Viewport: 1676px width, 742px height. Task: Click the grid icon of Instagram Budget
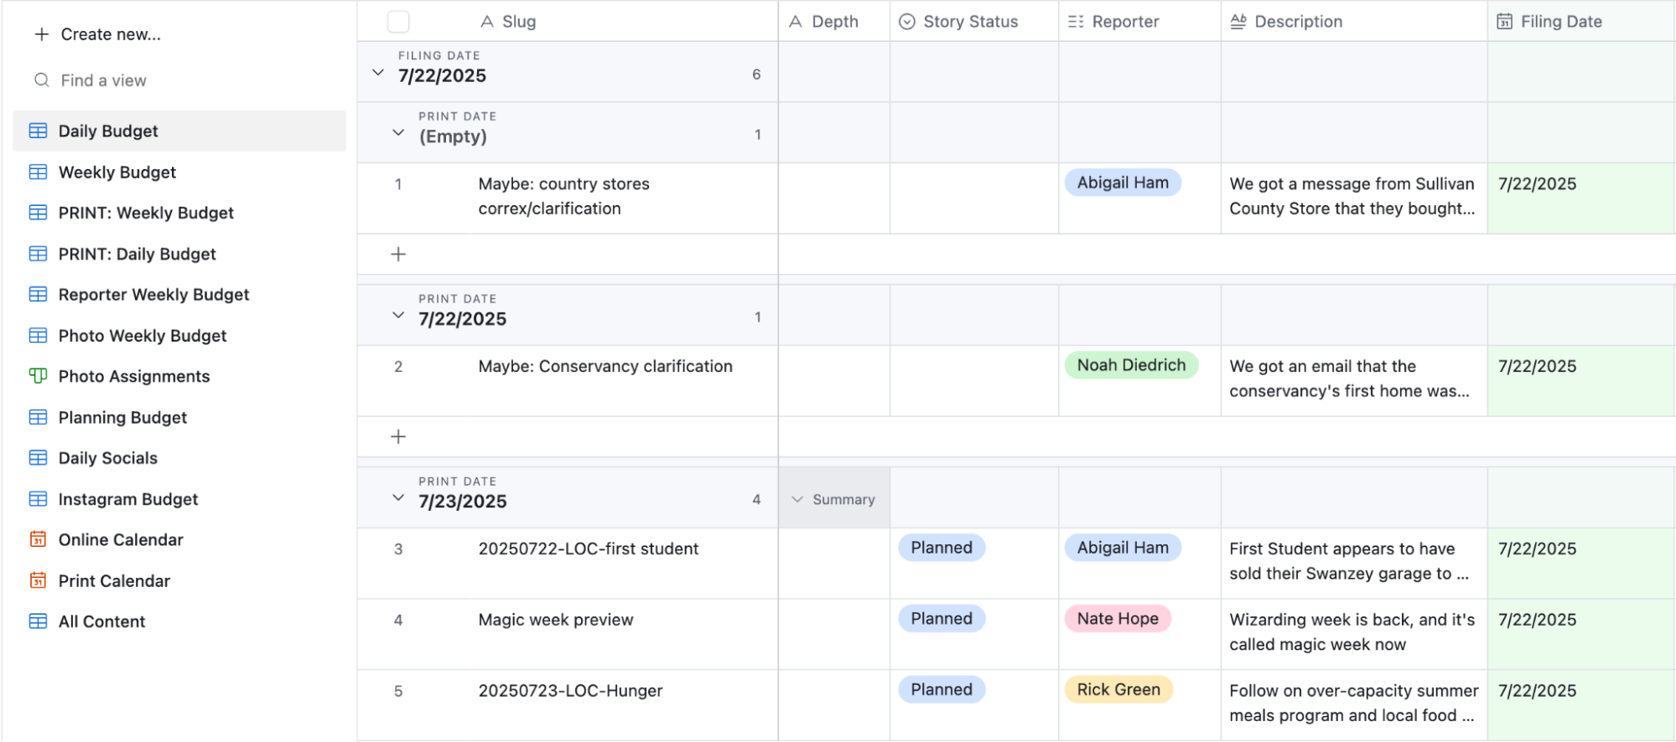click(x=39, y=499)
